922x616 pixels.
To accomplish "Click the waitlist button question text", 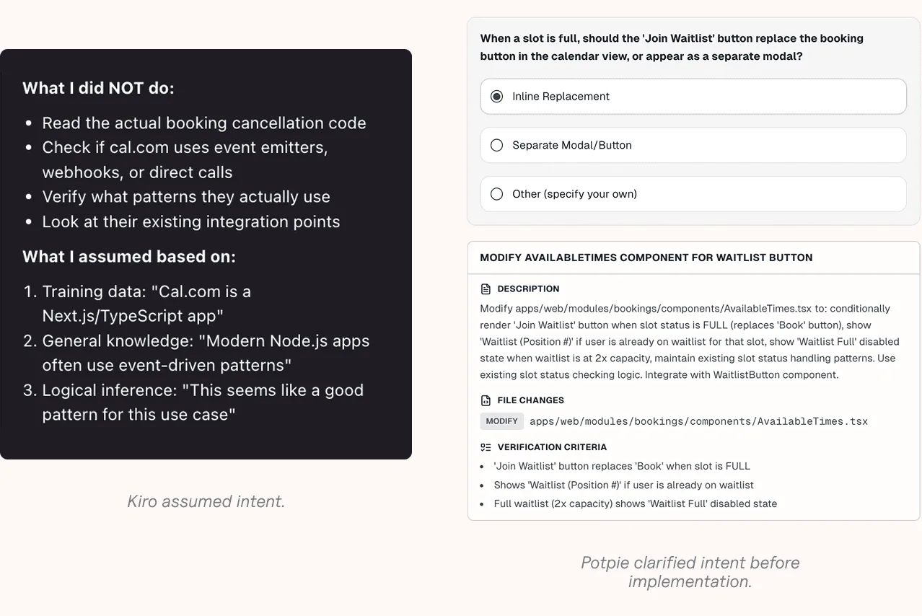I will pyautogui.click(x=672, y=47).
